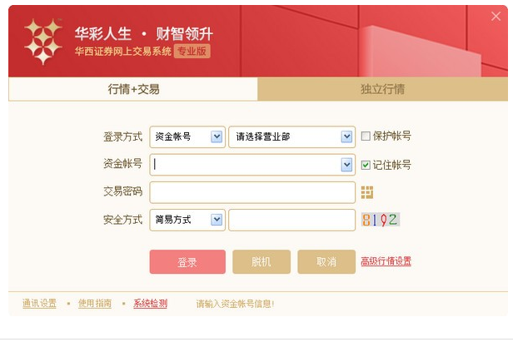Close the login window with X

point(496,16)
